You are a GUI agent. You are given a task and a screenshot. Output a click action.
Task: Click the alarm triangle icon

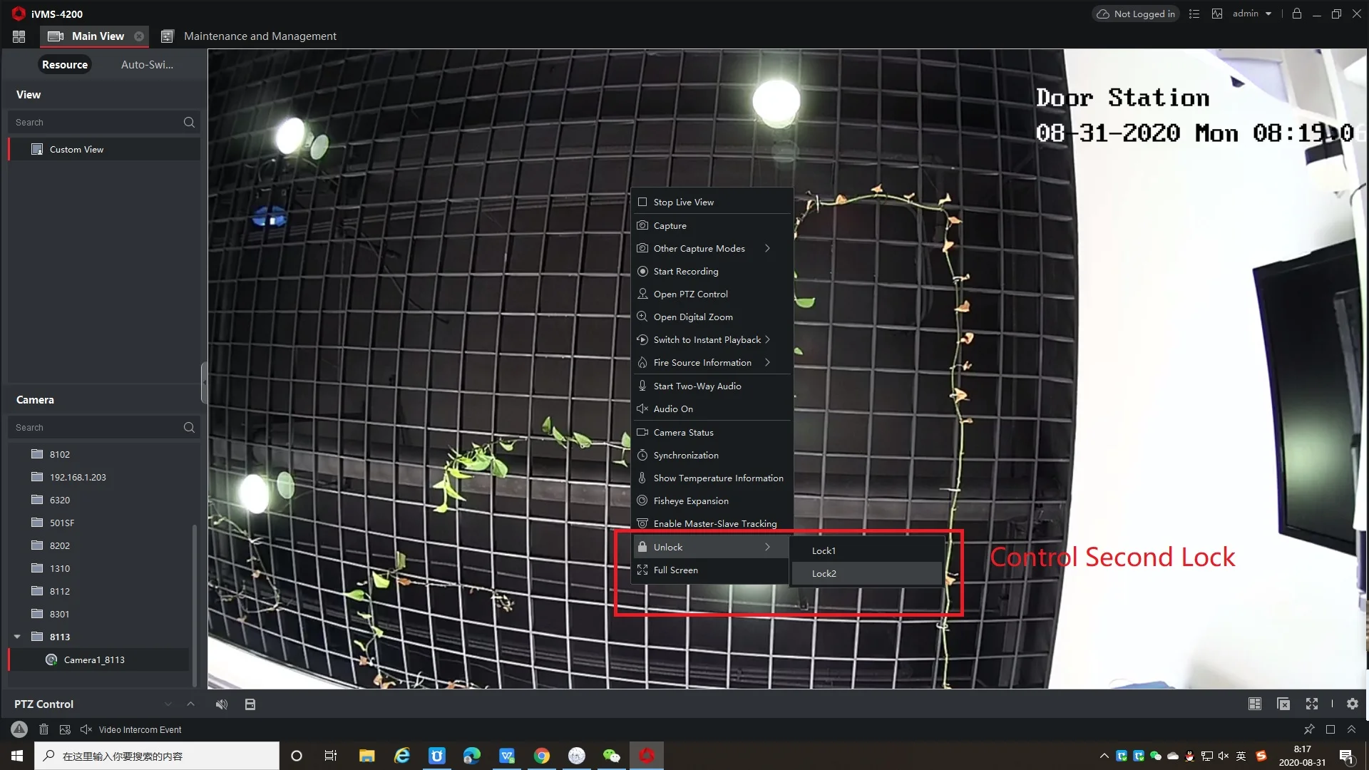click(19, 729)
